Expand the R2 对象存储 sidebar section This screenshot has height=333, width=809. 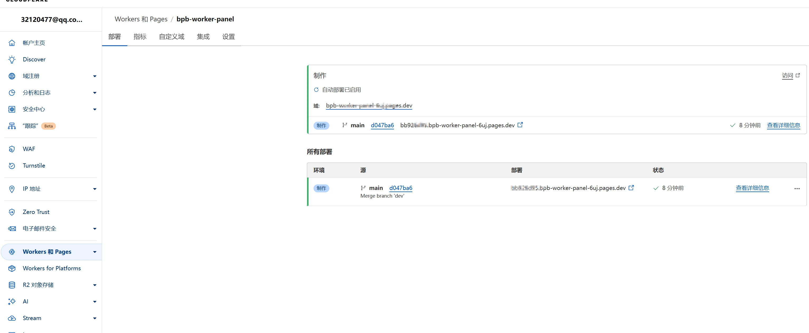(x=94, y=285)
